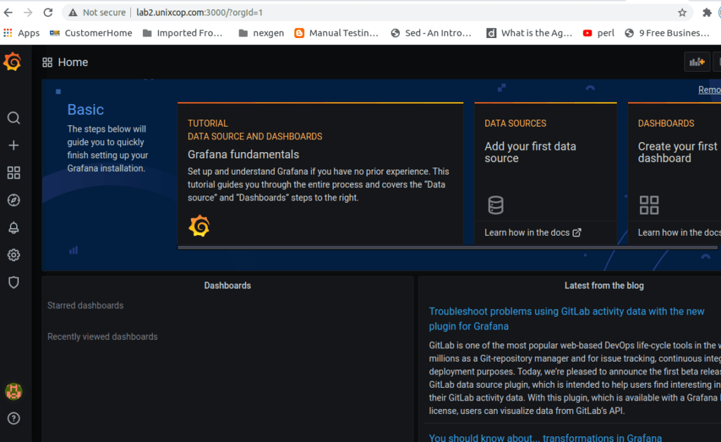Viewport: 721px width, 442px height.
Task: Open the Sed - An Intro bookmark
Action: click(x=432, y=33)
